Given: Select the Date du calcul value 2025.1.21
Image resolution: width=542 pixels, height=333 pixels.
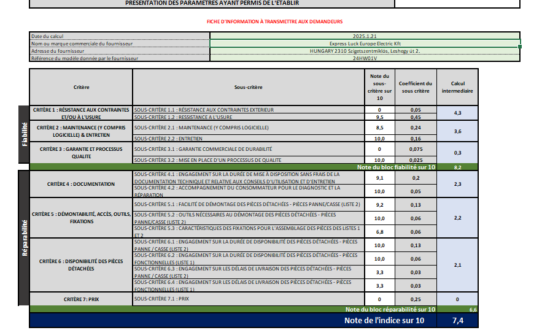Looking at the screenshot, I should [x=365, y=36].
